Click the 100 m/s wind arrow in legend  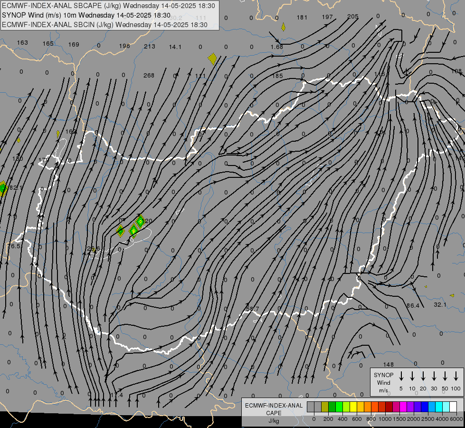(456, 376)
